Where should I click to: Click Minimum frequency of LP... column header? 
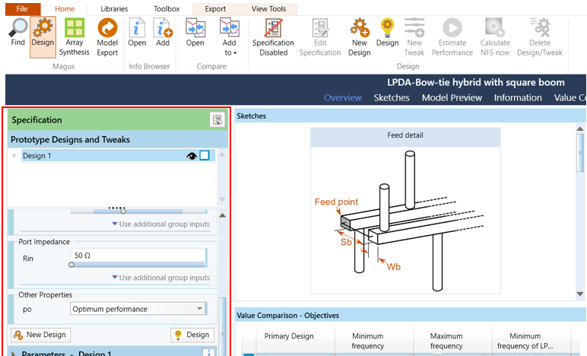(x=525, y=341)
